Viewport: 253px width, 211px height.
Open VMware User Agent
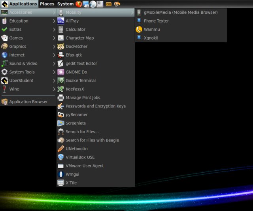tap(96, 166)
